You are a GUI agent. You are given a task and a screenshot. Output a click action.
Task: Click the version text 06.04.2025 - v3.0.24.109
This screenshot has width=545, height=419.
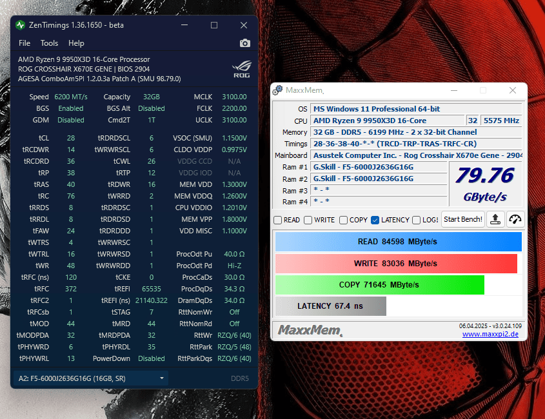click(x=490, y=326)
